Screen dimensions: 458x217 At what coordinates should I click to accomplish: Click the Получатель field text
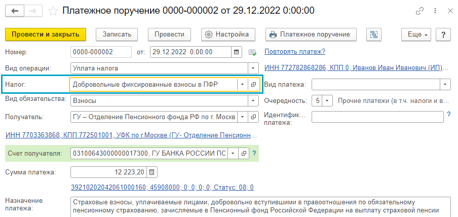154,117
